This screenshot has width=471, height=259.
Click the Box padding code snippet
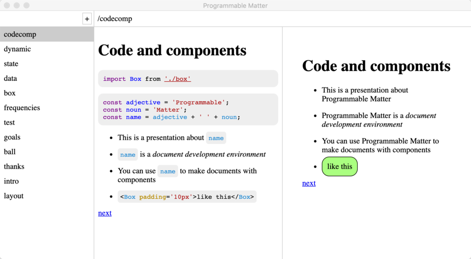click(x=187, y=197)
